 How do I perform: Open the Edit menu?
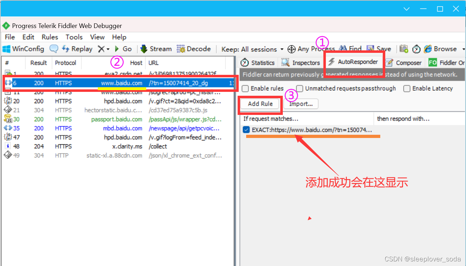pyautogui.click(x=28, y=37)
